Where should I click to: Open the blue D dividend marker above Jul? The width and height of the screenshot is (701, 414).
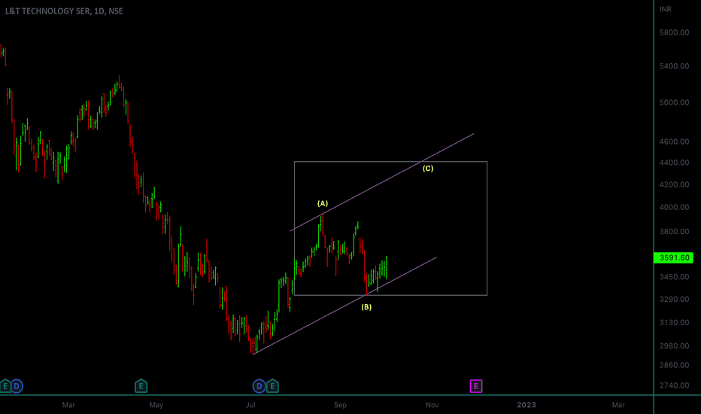coord(259,386)
